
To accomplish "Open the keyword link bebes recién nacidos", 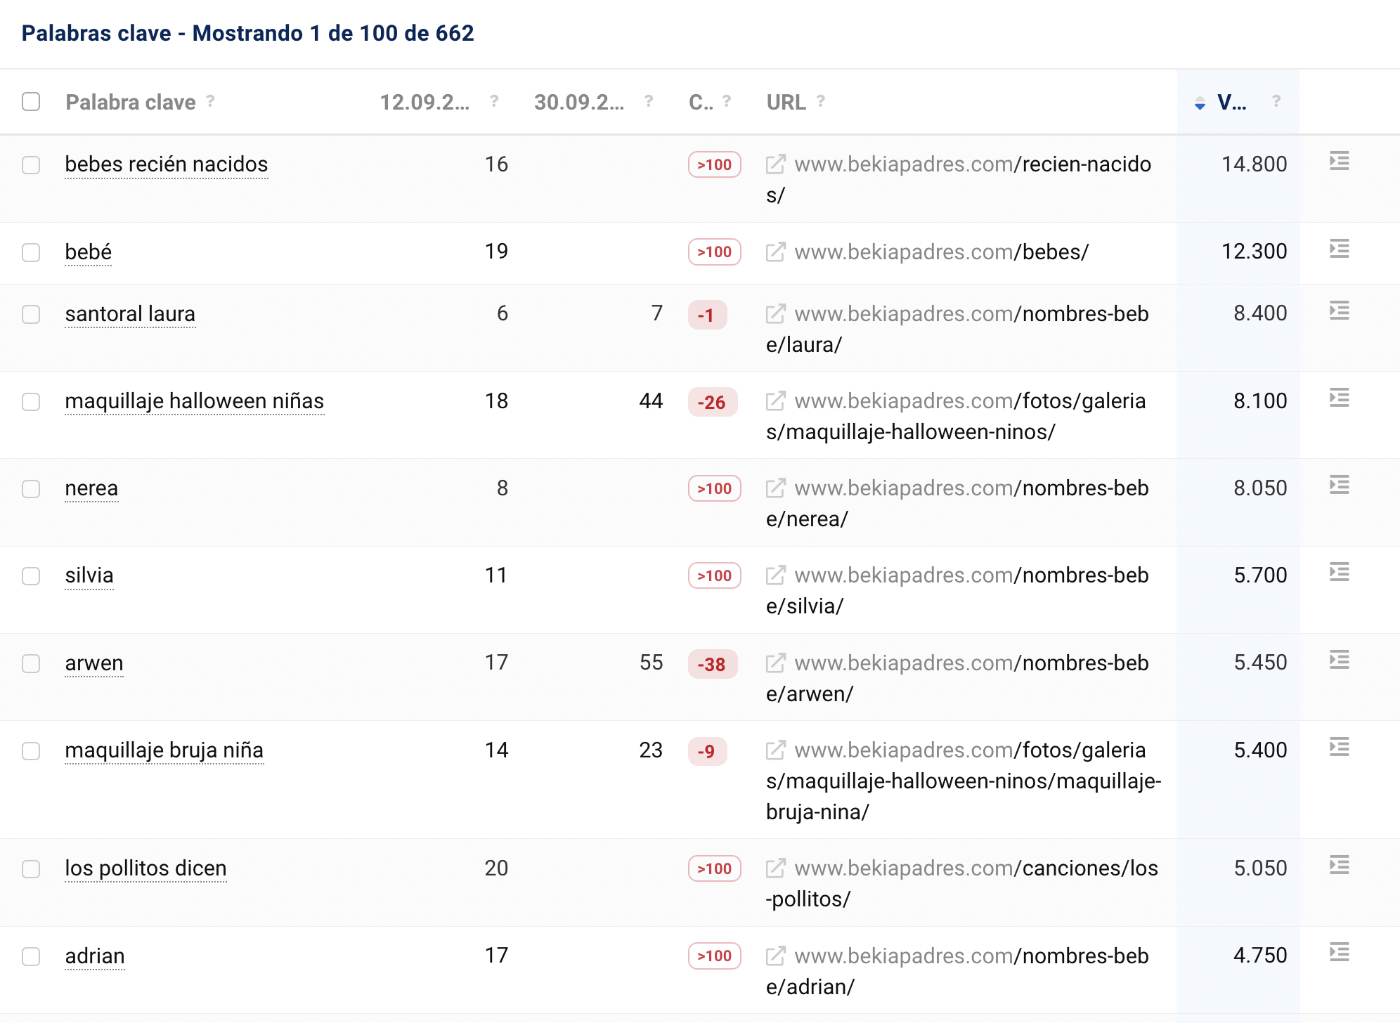I will coord(167,164).
